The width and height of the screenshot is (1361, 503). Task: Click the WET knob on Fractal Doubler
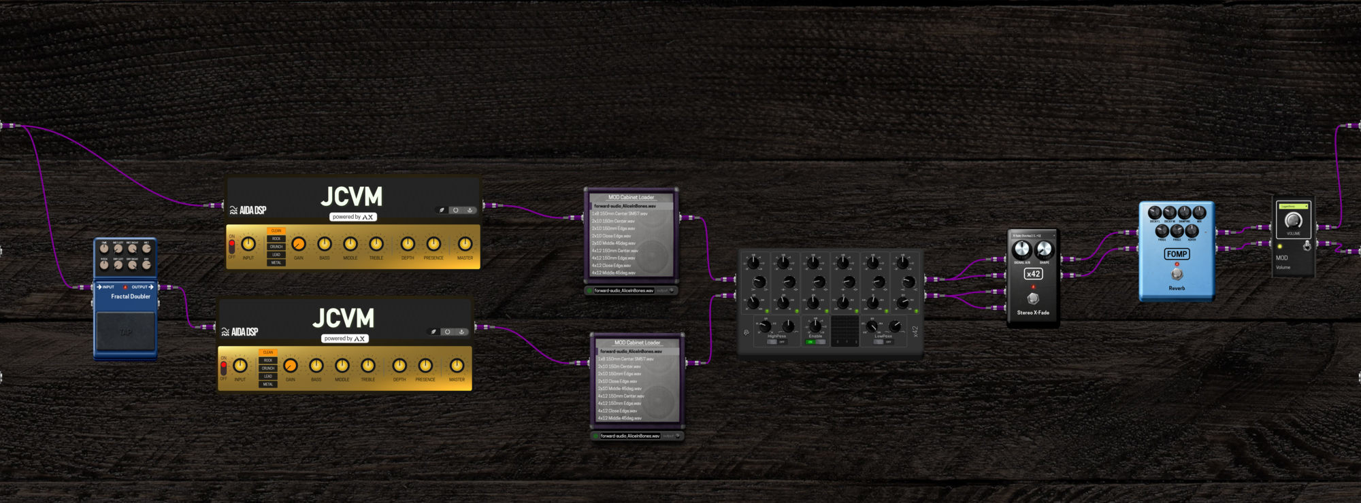pos(146,249)
